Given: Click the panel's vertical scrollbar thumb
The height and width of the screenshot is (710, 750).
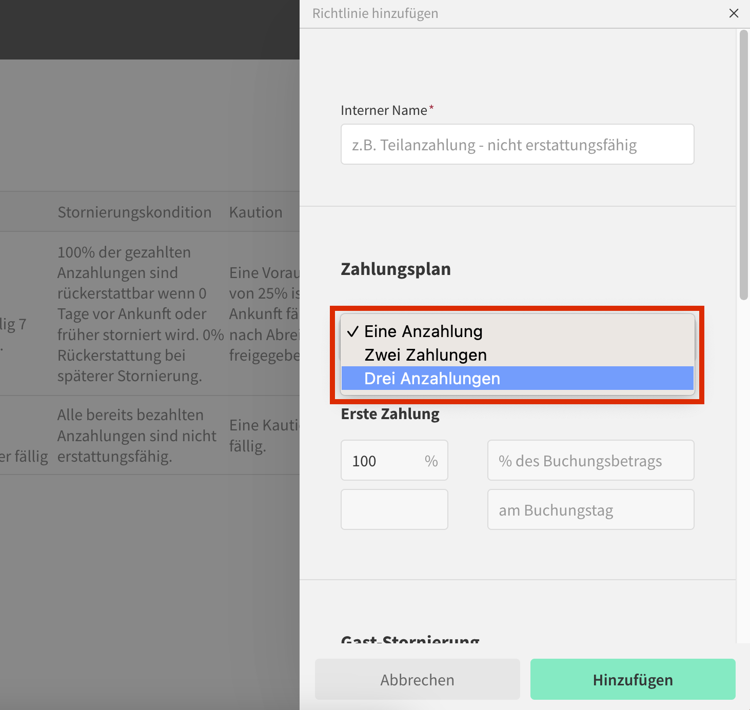Looking at the screenshot, I should click(743, 164).
